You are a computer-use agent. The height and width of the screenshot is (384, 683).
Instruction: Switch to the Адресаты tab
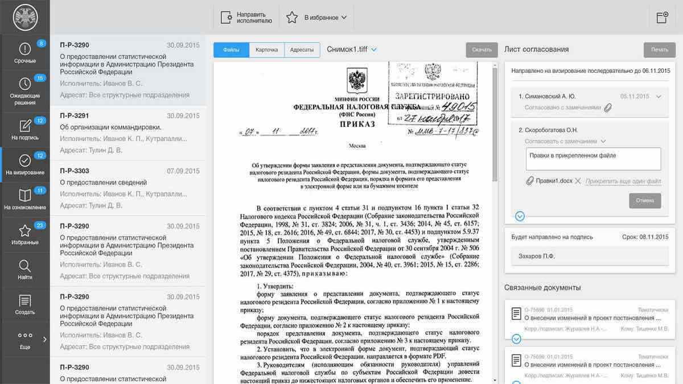(x=302, y=50)
